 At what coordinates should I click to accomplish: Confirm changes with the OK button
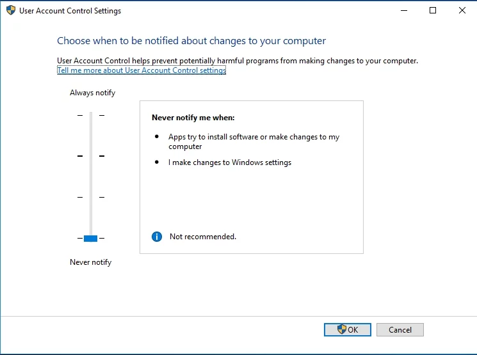tap(348, 330)
